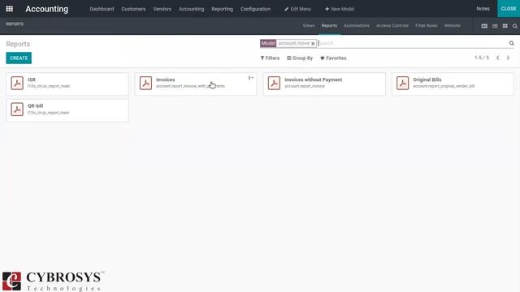Go to the next page arrow
Viewport: 520px width, 292px height.
click(508, 58)
